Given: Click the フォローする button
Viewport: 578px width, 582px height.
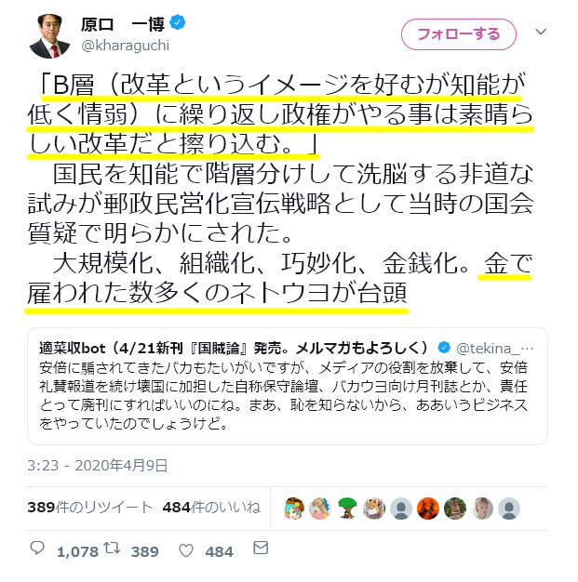Looking at the screenshot, I should pyautogui.click(x=459, y=34).
